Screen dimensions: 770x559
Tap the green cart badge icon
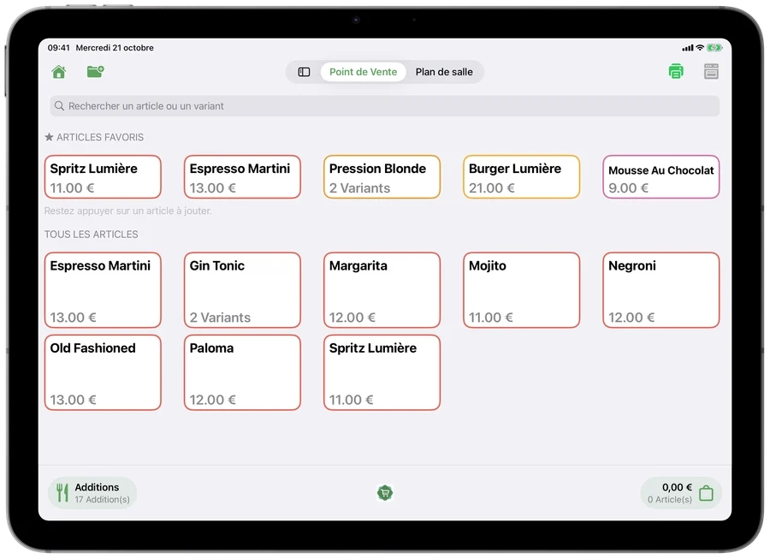tap(385, 493)
